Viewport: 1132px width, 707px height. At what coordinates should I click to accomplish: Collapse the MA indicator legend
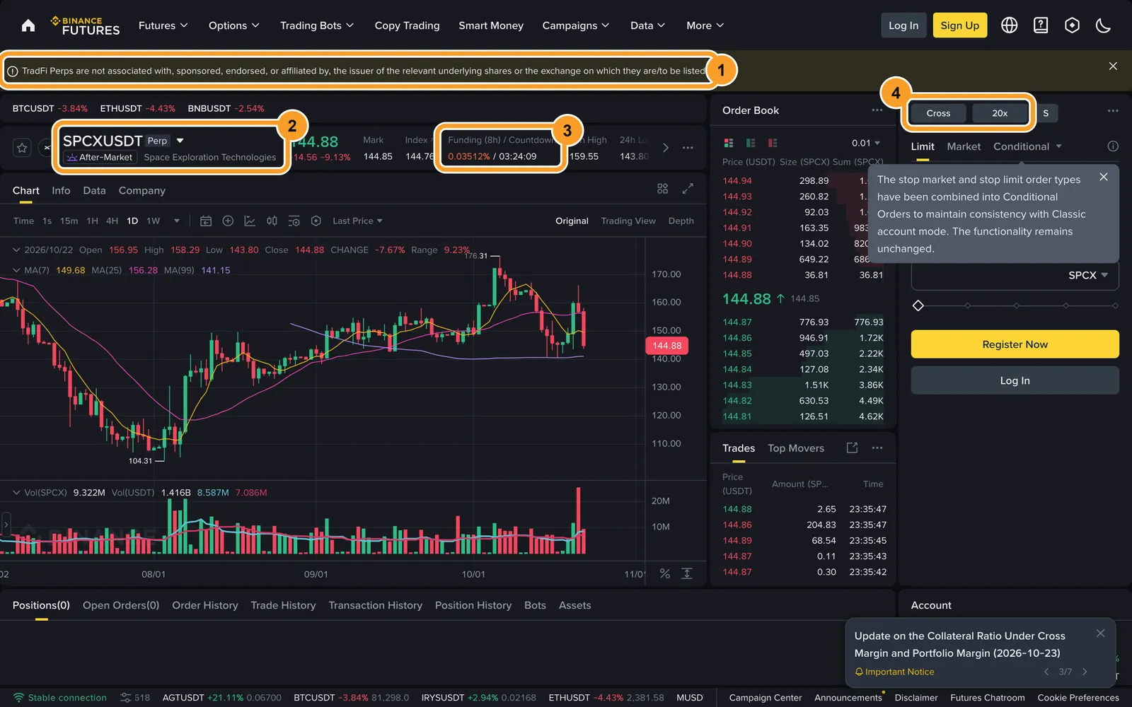pyautogui.click(x=16, y=270)
